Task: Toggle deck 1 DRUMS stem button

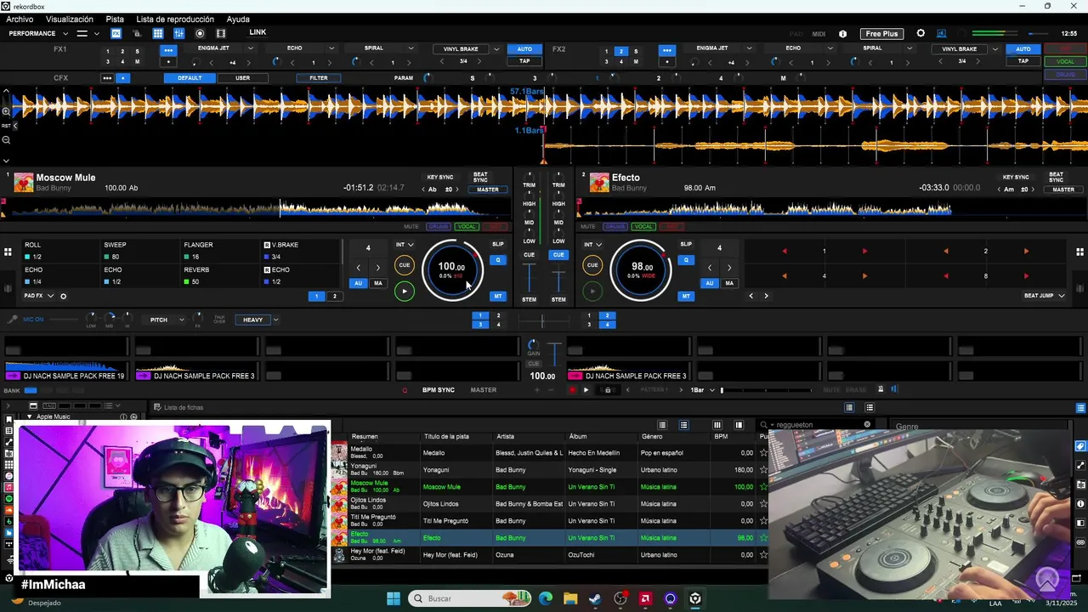Action: pos(439,227)
